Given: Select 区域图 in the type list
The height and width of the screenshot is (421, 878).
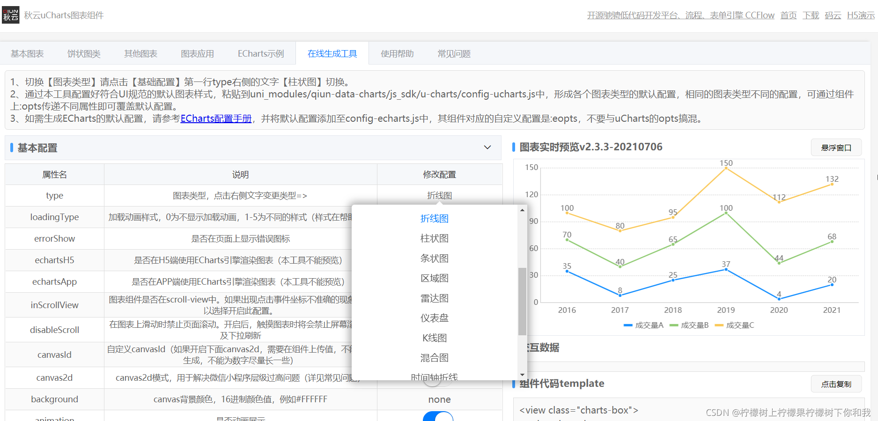Looking at the screenshot, I should tap(434, 278).
